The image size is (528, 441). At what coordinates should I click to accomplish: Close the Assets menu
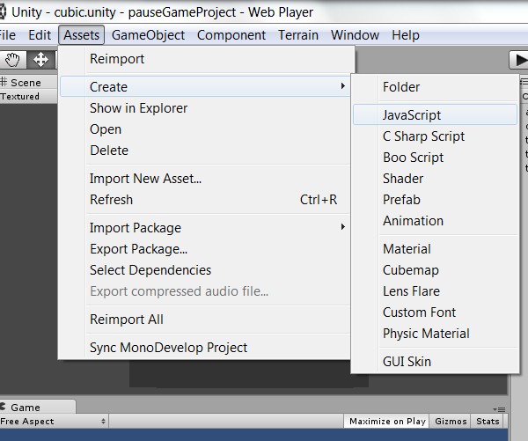pyautogui.click(x=82, y=35)
